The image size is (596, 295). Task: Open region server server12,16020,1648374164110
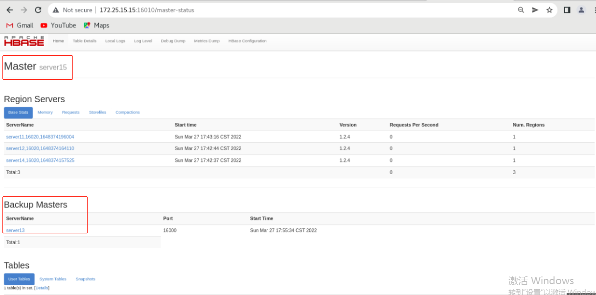40,148
